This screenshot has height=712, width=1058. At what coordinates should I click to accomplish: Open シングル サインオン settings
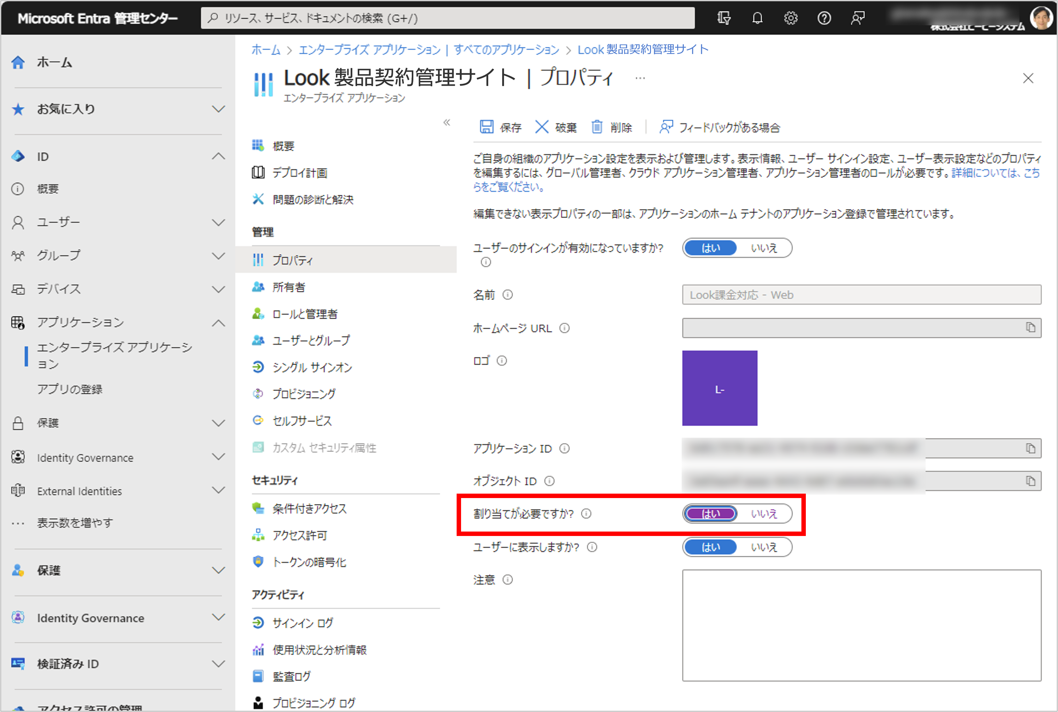tap(312, 367)
